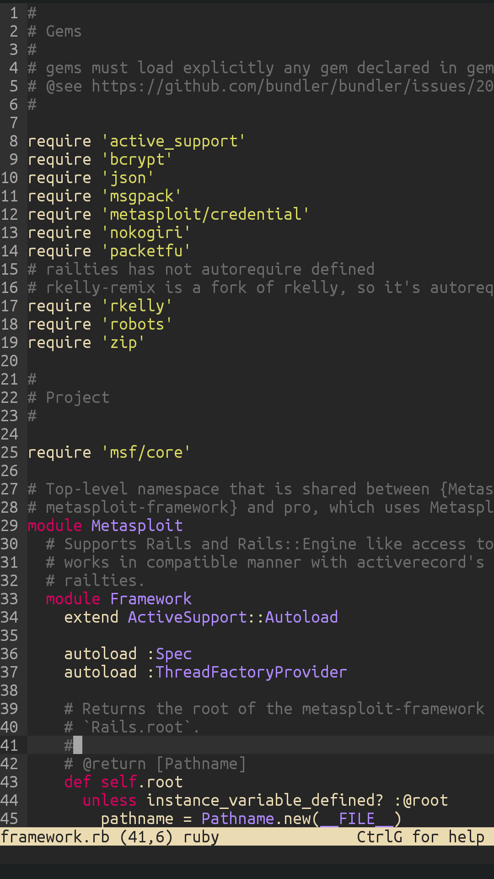Click the '# Project' comment heading
This screenshot has width=494, height=879.
coord(69,397)
